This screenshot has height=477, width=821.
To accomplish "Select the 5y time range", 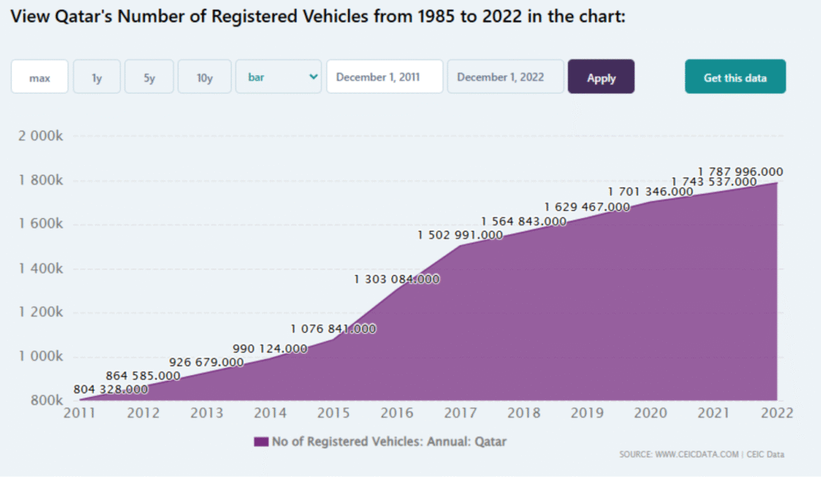I will point(149,77).
